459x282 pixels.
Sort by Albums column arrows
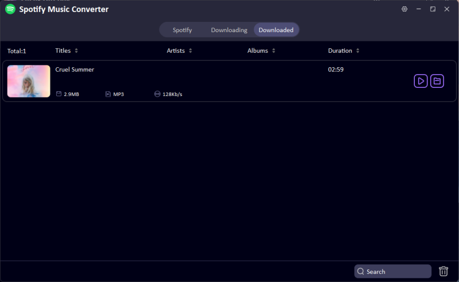tap(274, 51)
